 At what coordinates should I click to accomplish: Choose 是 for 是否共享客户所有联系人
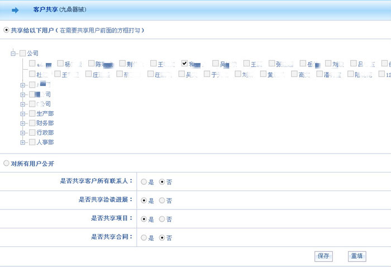(144, 182)
